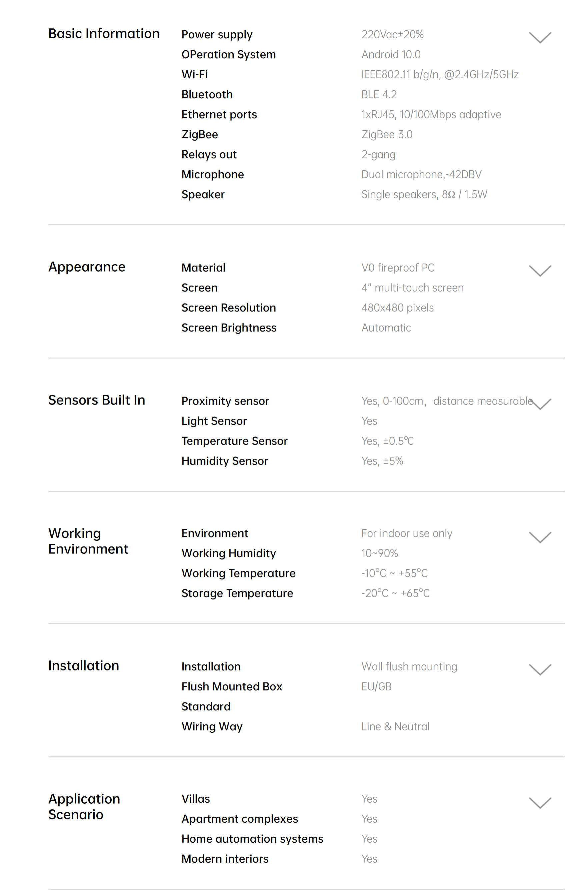The width and height of the screenshot is (576, 890).
Task: Click the Application Scenario heading
Action: (84, 806)
